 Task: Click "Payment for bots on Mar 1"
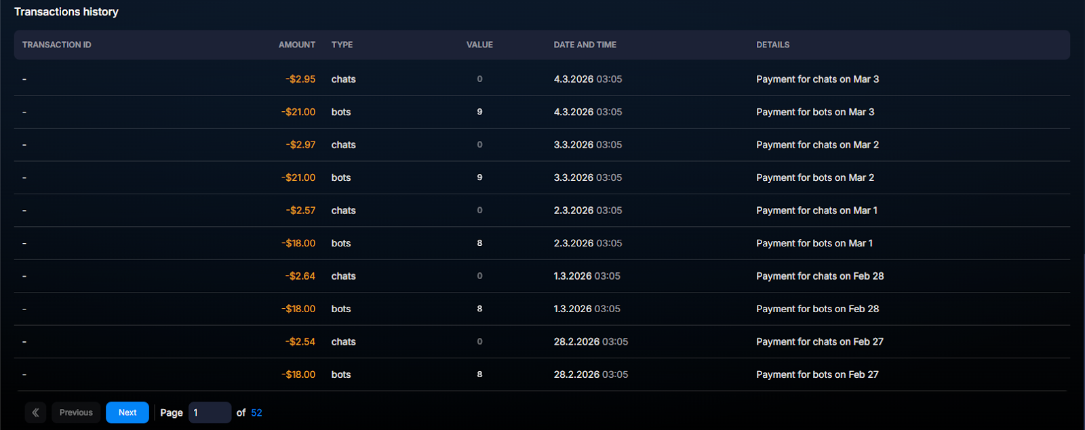[815, 243]
